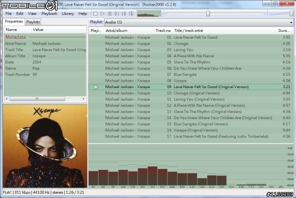Select the Track Title property row
The height and width of the screenshot is (198, 296).
tap(45, 50)
